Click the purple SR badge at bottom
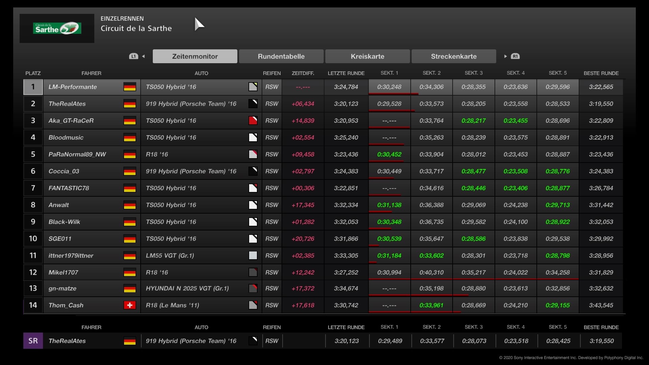The height and width of the screenshot is (365, 649). pyautogui.click(x=33, y=341)
